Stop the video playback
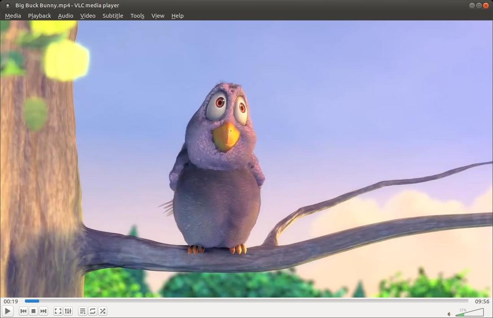 point(33,311)
